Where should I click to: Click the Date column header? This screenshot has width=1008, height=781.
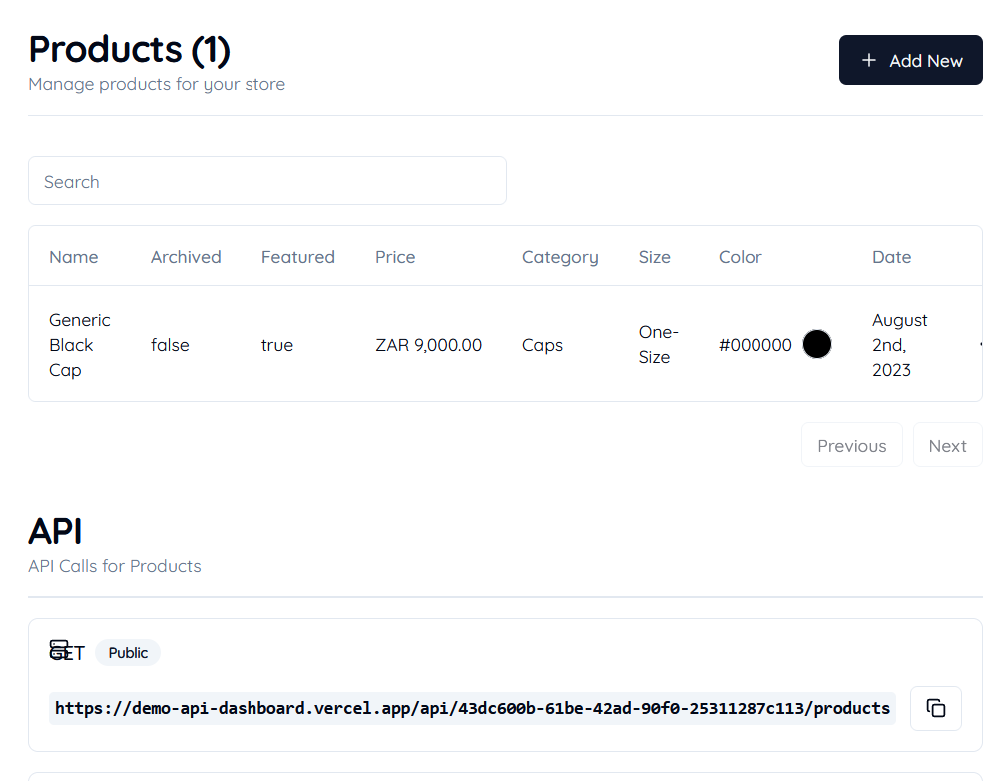891,257
